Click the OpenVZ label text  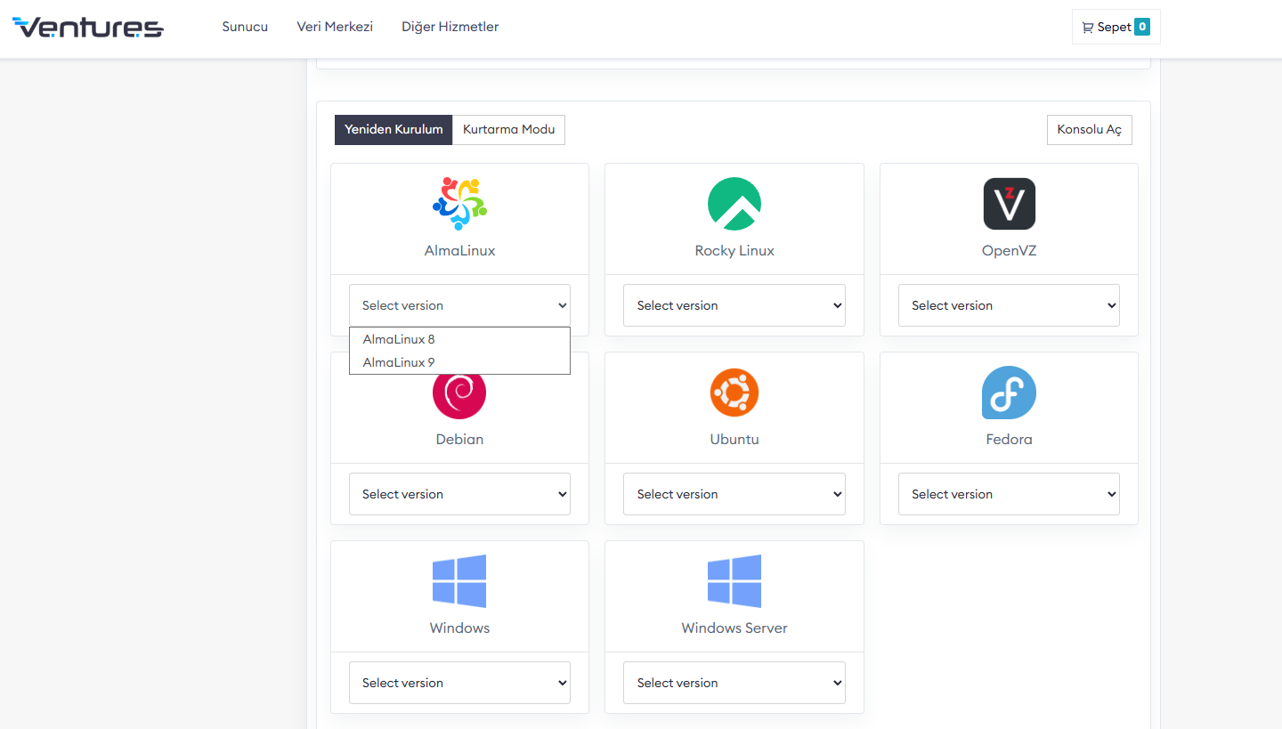coord(1009,251)
